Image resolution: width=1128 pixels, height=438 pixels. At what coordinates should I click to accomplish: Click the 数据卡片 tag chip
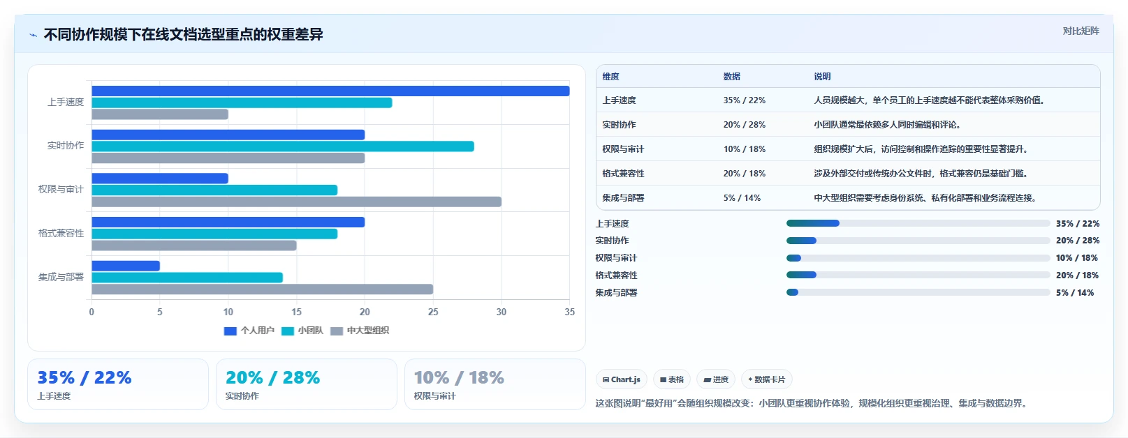click(x=766, y=379)
